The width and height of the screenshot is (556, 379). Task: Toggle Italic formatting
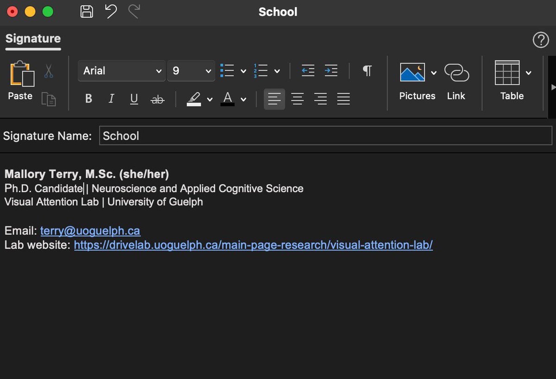coord(111,99)
